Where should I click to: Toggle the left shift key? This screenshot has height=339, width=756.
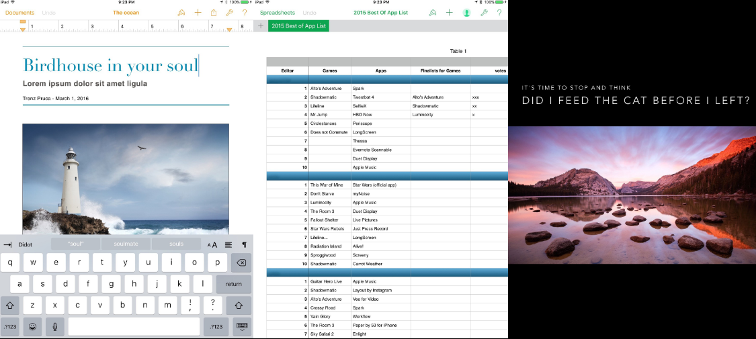pyautogui.click(x=9, y=305)
